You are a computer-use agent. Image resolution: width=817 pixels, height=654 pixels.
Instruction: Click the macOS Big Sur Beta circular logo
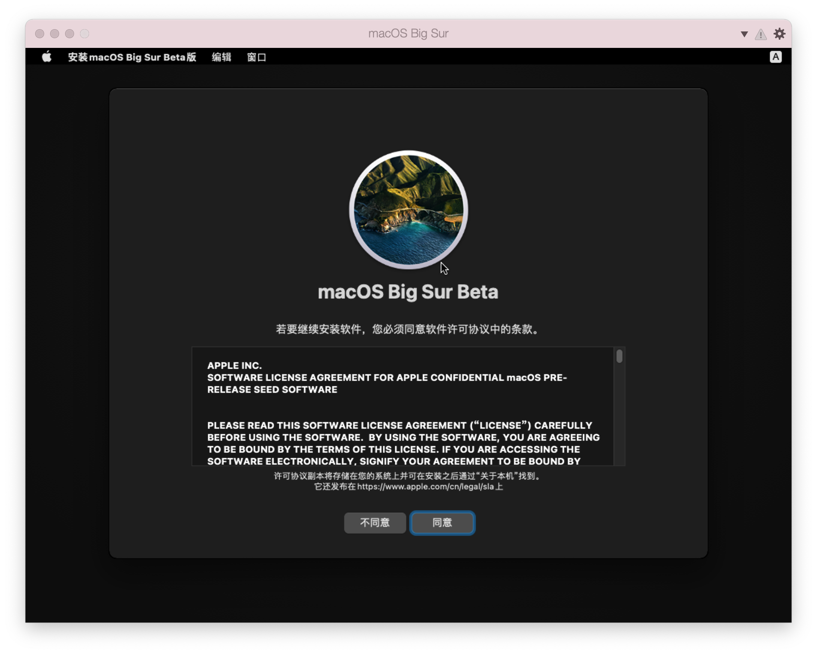pos(408,210)
